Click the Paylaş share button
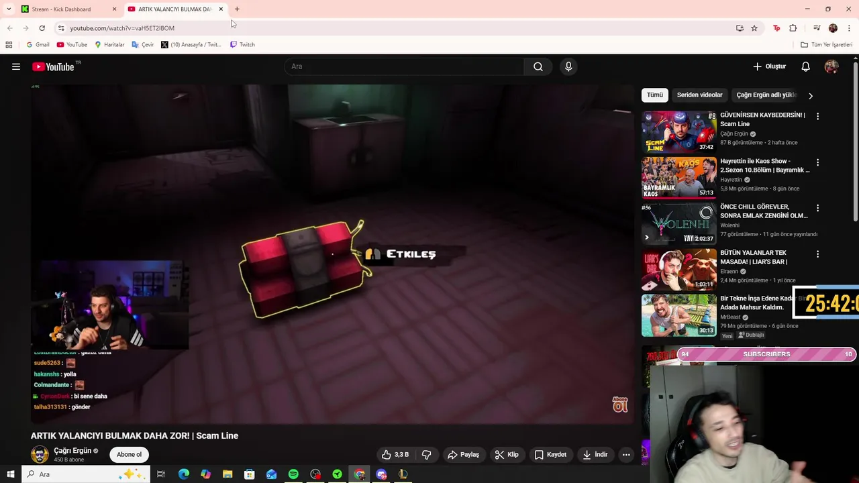Screen dimensions: 859x483 coord(464,455)
